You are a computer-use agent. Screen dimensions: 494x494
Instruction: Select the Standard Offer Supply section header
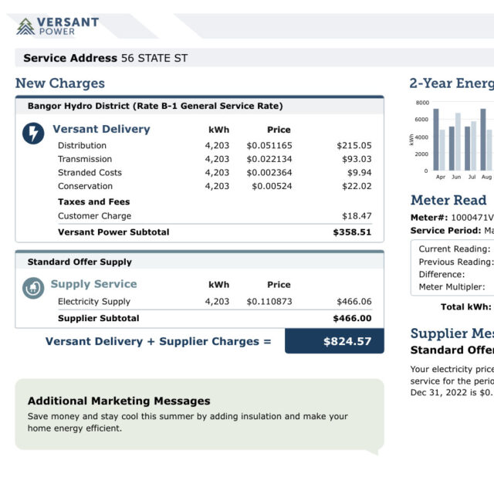pos(80,262)
